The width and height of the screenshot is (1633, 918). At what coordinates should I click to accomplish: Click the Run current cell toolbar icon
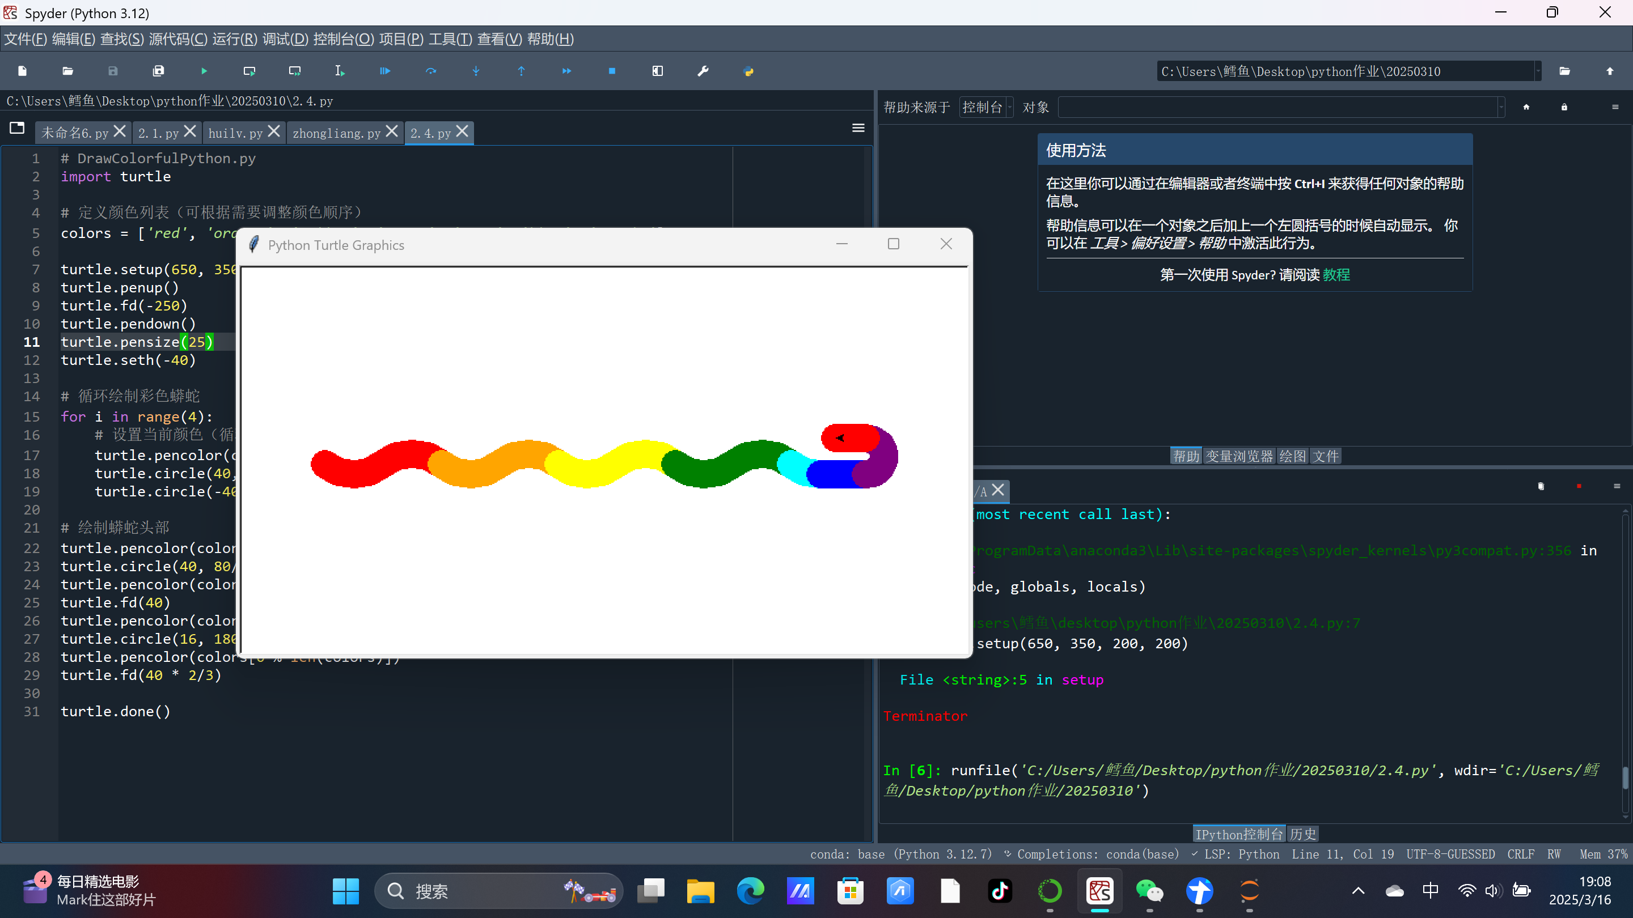249,71
